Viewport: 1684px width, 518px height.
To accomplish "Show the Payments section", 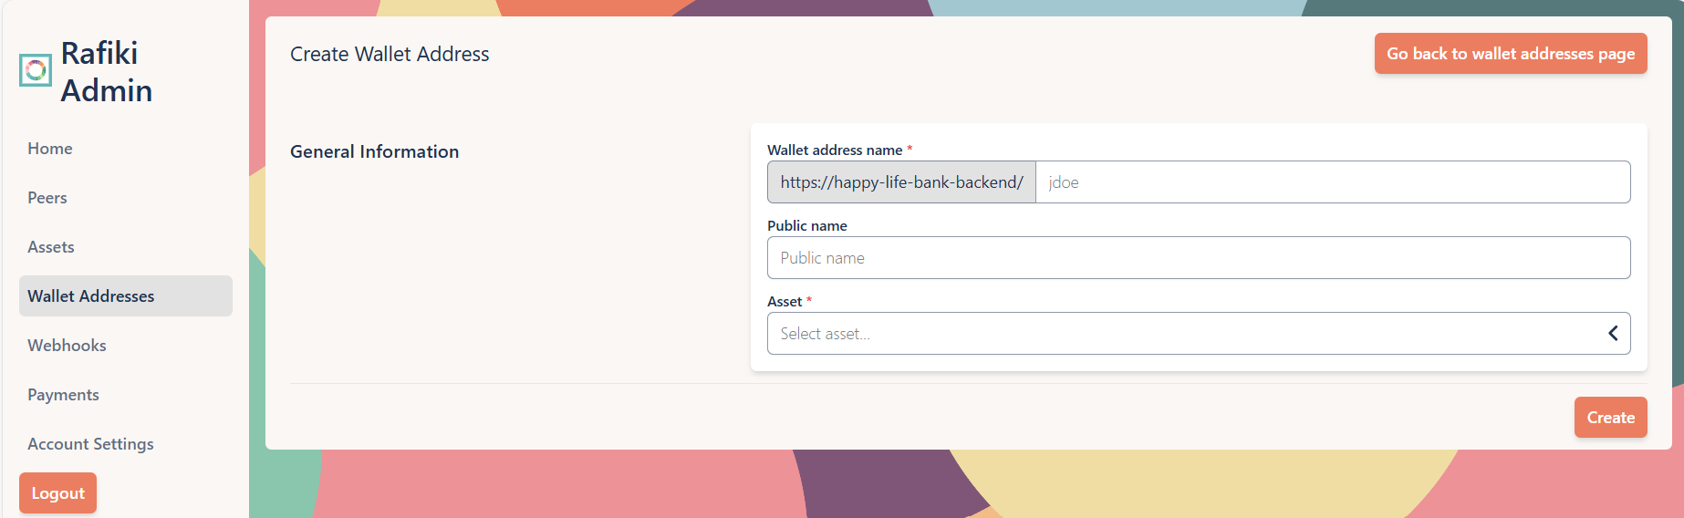I will (x=63, y=395).
